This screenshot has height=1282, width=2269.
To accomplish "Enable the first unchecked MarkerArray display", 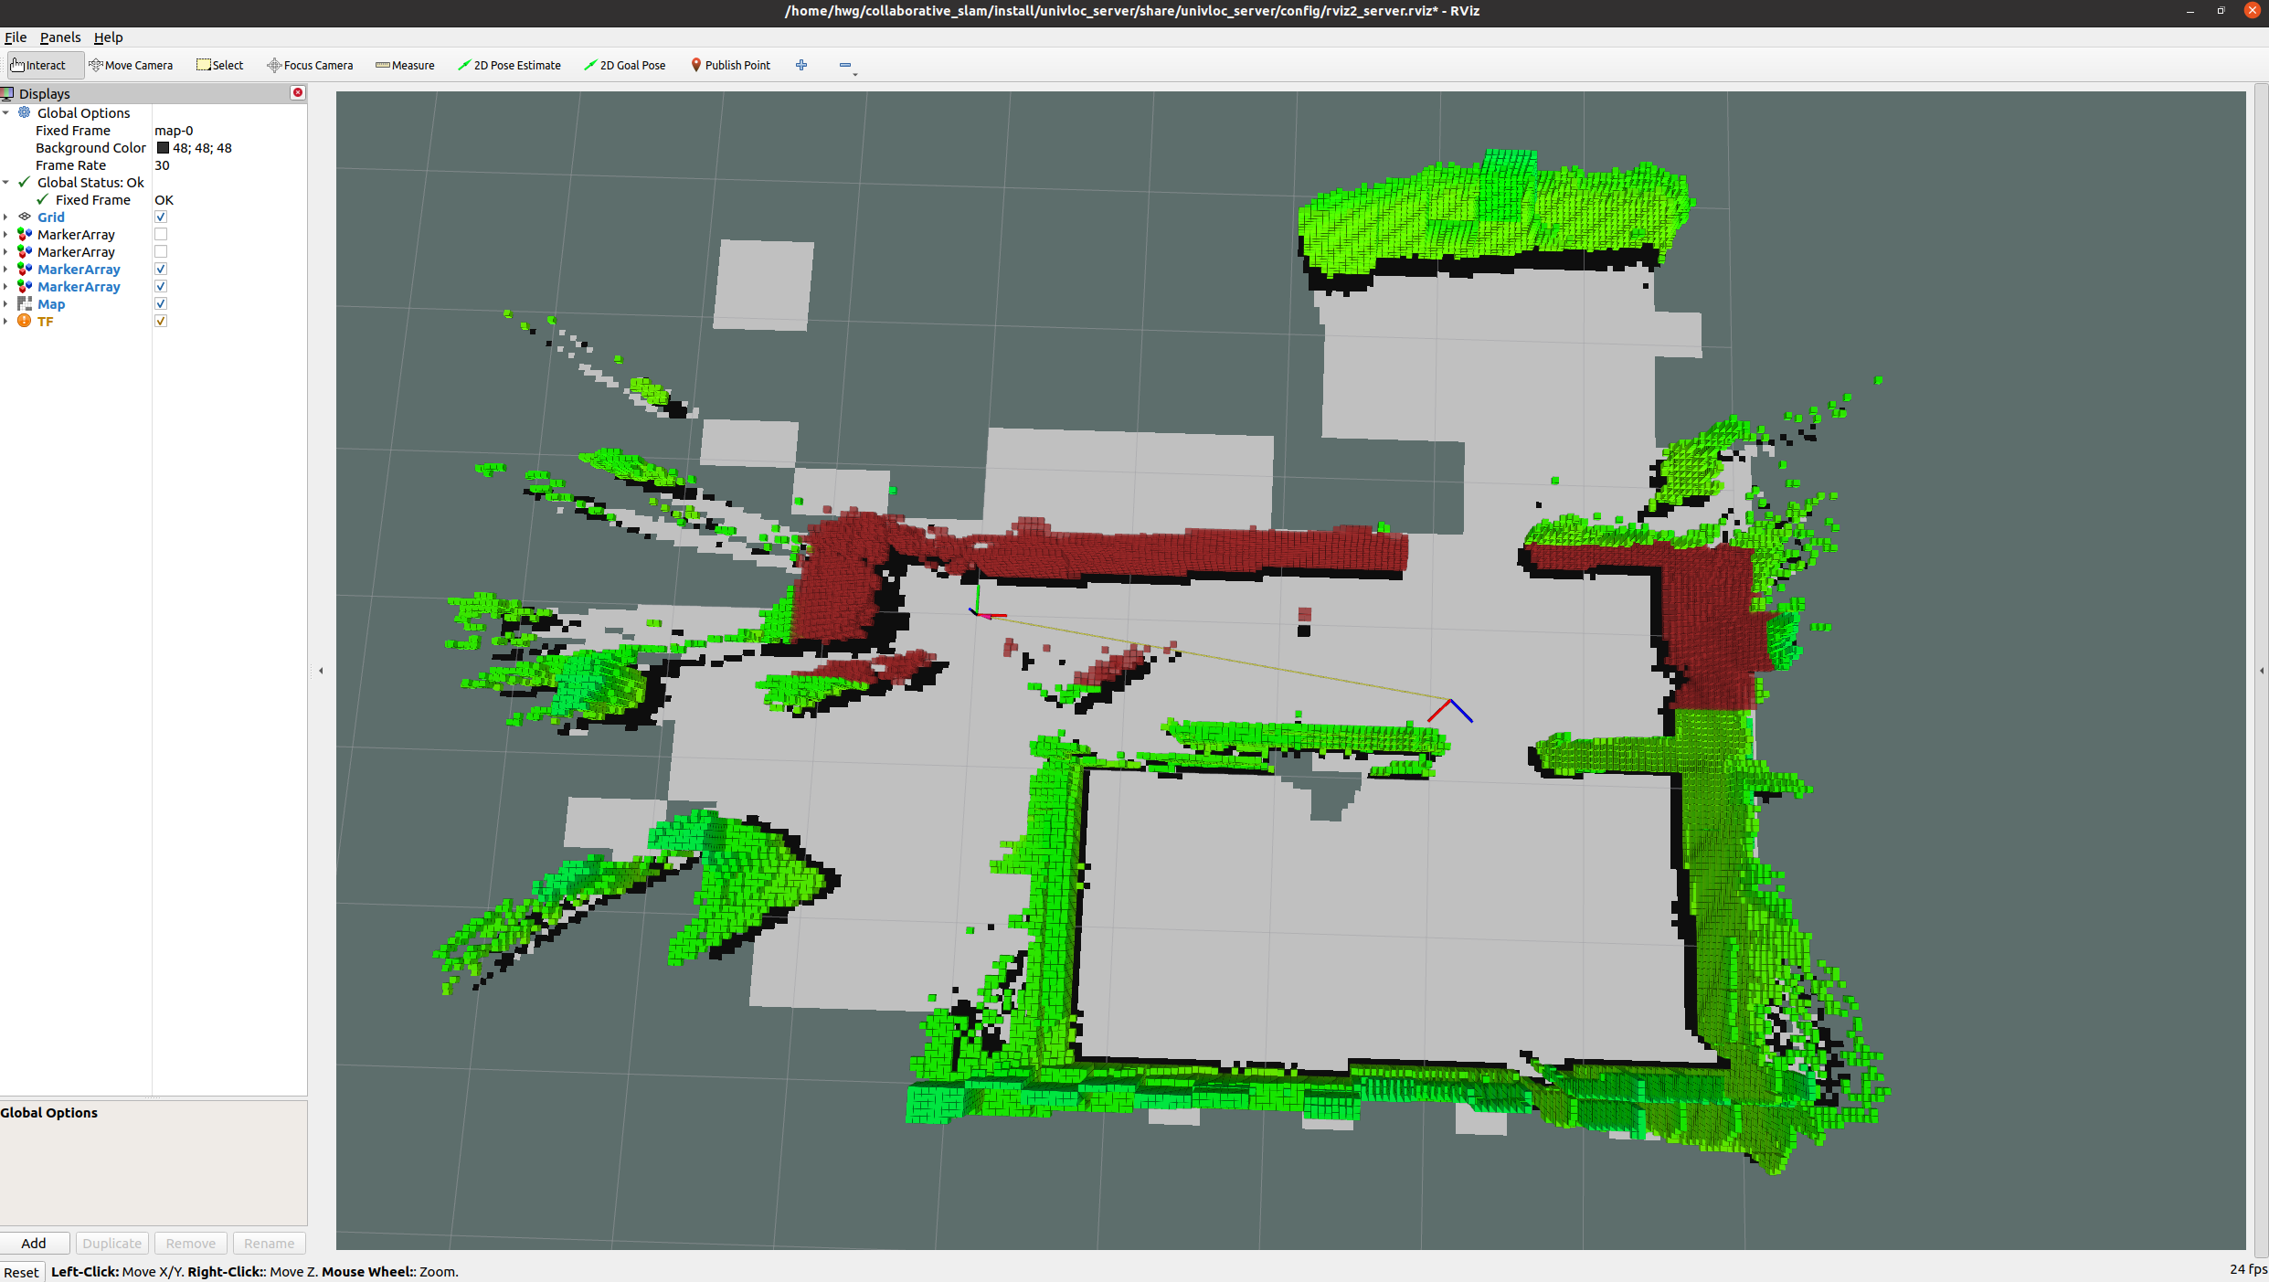I will tap(161, 234).
